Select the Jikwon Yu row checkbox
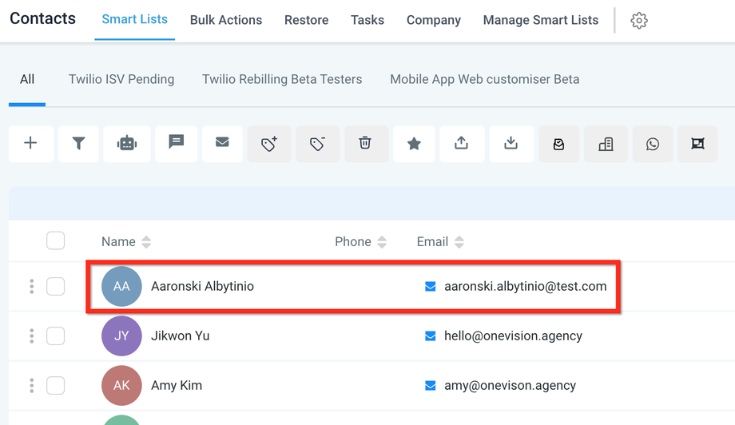 click(x=55, y=336)
